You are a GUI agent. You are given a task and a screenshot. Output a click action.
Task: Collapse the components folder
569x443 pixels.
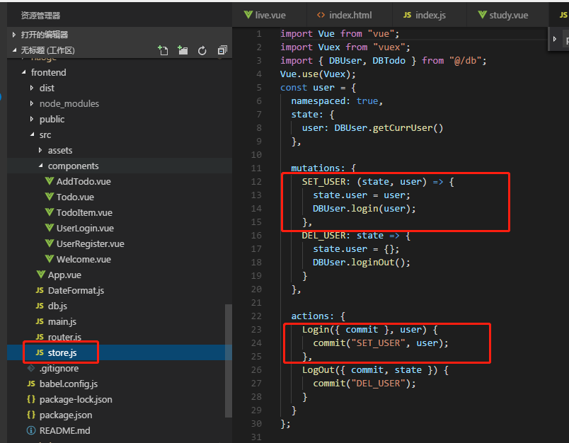(72, 166)
